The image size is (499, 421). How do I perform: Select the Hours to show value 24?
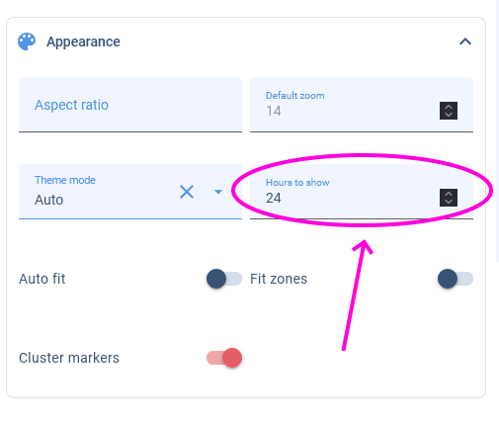tap(274, 198)
